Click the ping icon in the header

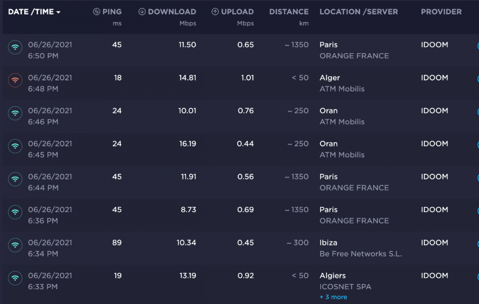pos(97,12)
